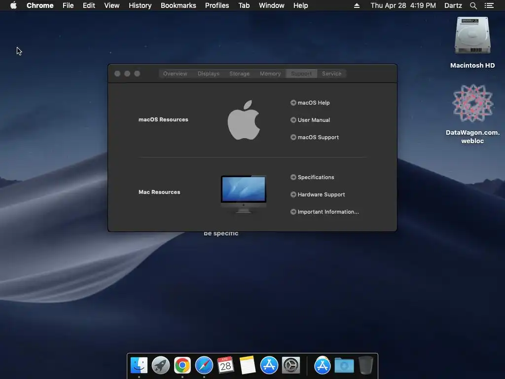Click arrow icon beside macOS Support
Image resolution: width=505 pixels, height=379 pixels.
click(293, 137)
